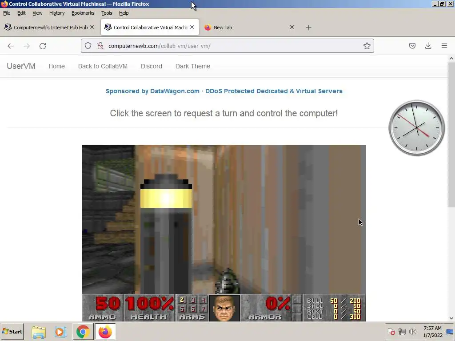Click the page vertical scrollbar thumb
Viewport: 455px width, 341px height.
[x=451, y=135]
